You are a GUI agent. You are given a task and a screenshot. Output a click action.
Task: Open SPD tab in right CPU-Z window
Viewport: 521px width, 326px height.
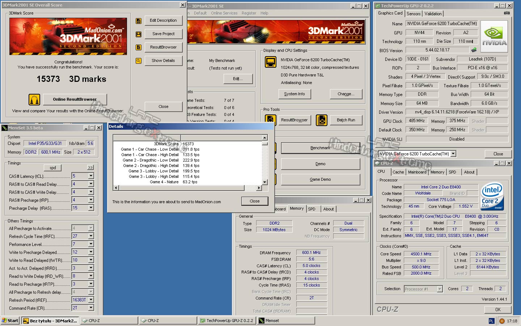click(x=452, y=172)
